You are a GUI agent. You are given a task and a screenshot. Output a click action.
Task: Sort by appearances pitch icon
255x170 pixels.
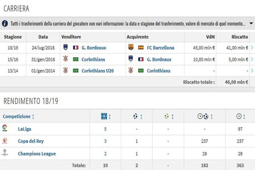[x=104, y=116]
